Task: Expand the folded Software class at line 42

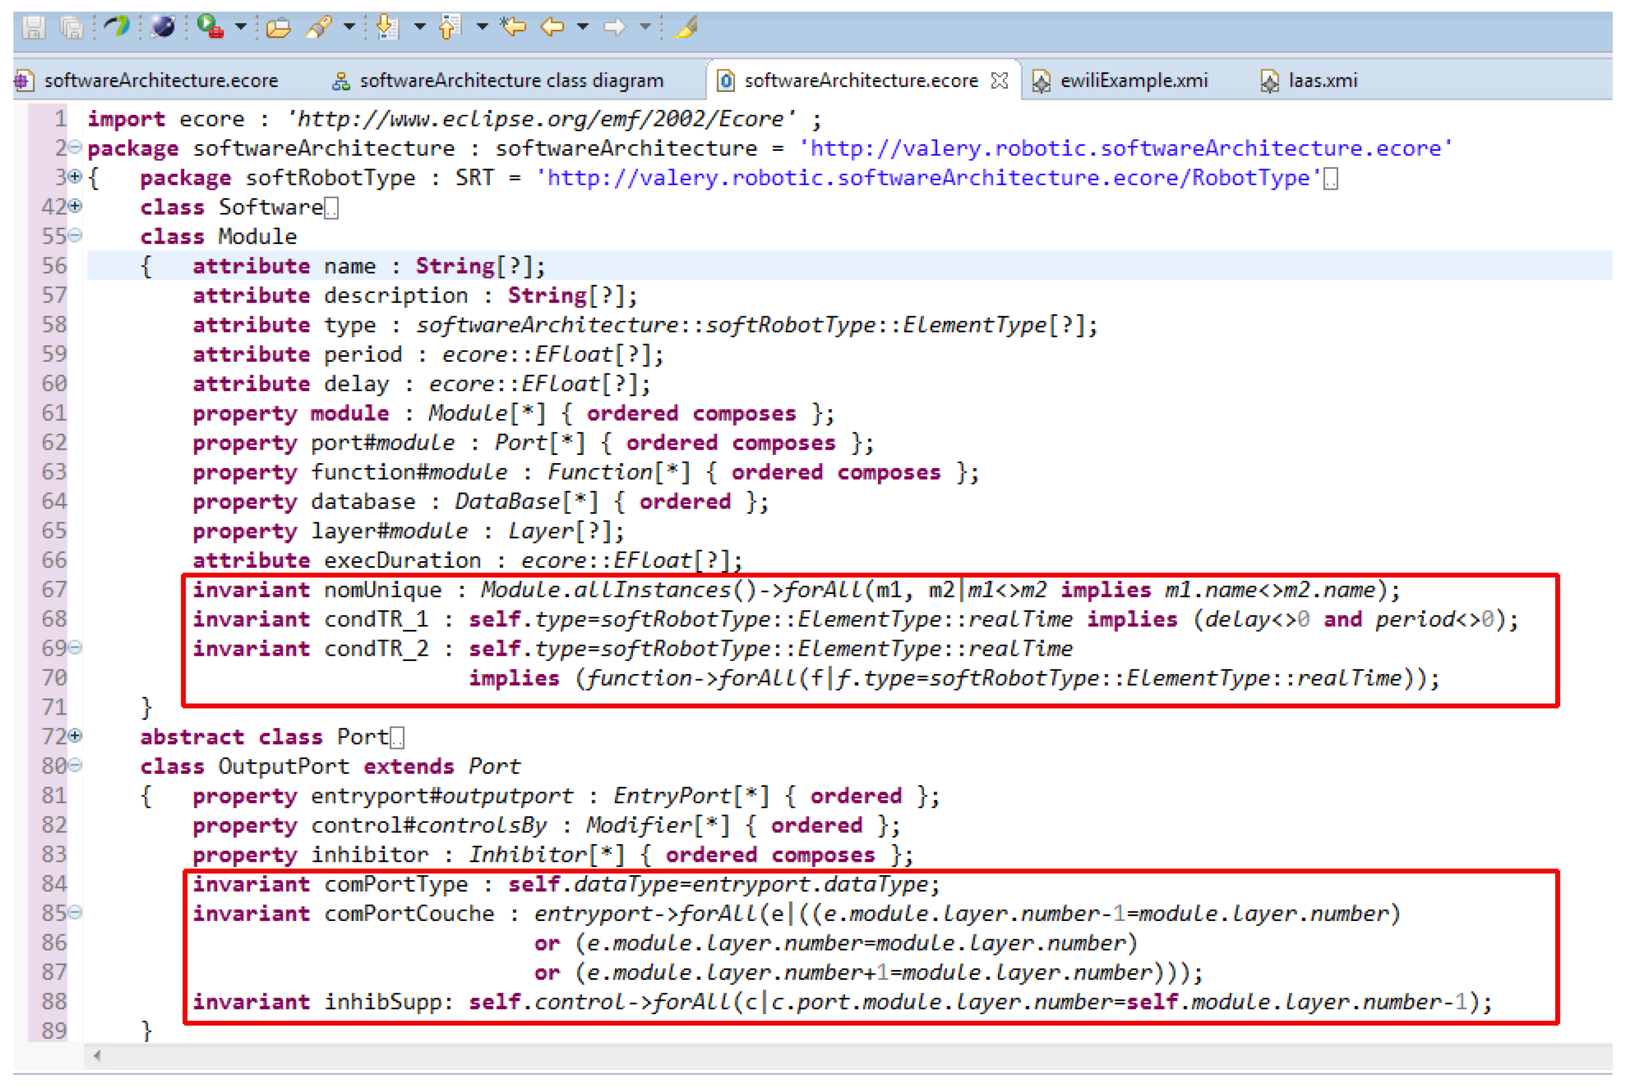Action: 75,206
